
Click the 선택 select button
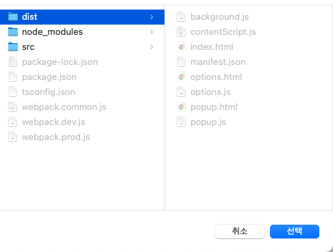point(295,232)
